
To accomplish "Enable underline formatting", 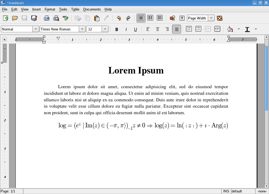I will click(136, 29).
